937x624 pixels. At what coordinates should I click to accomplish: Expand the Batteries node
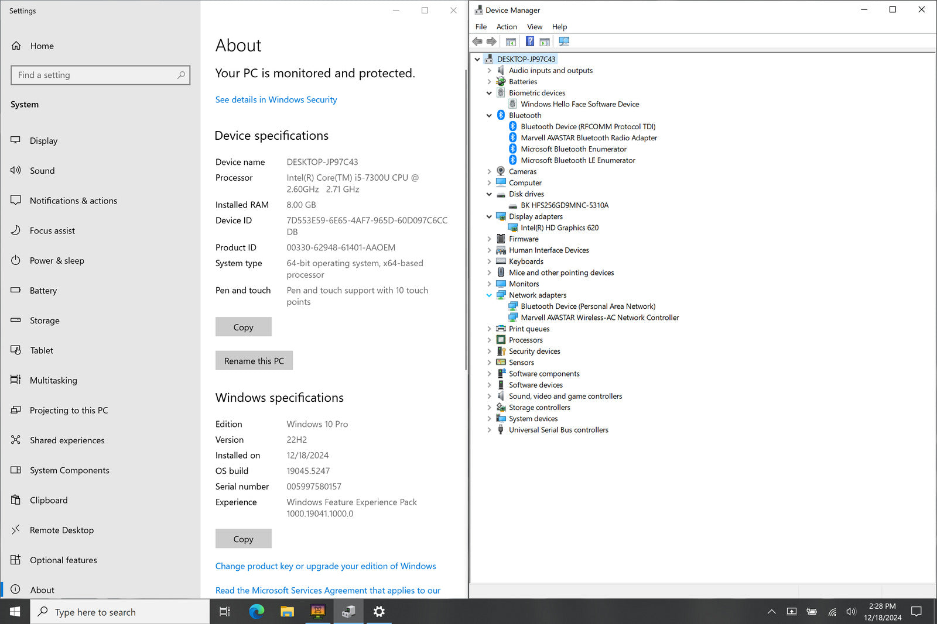[489, 82]
